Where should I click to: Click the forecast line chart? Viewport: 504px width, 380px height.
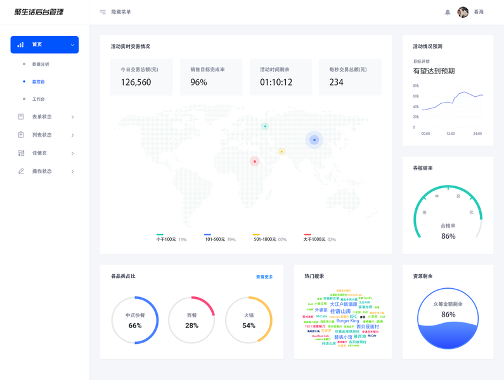point(448,109)
